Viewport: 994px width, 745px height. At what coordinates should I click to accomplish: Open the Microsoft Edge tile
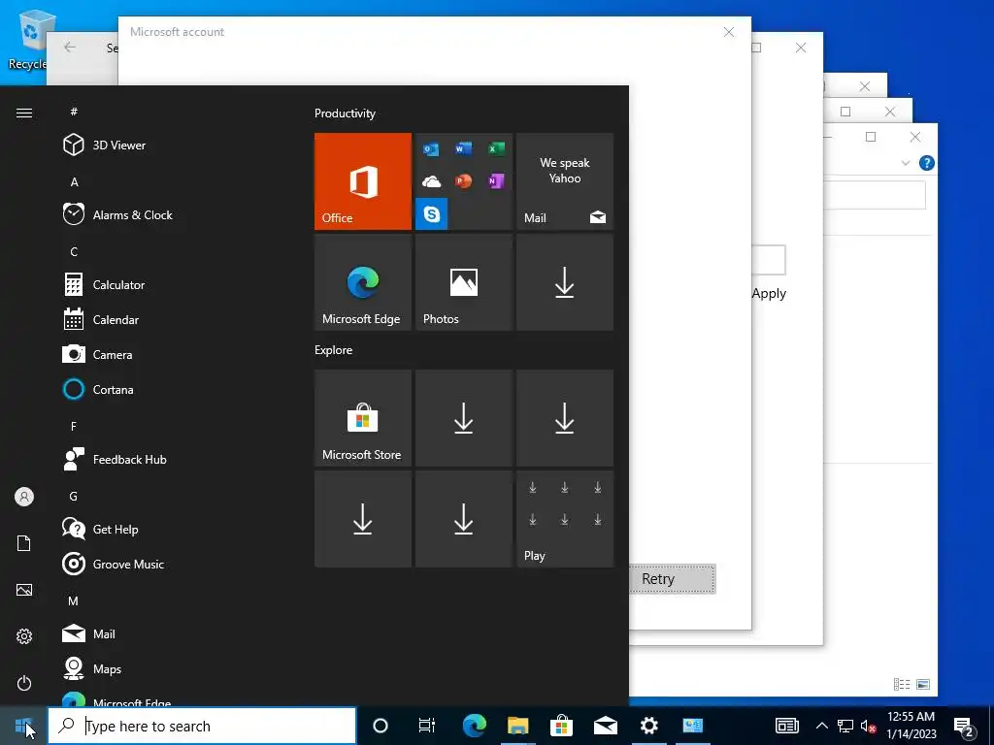tap(363, 282)
